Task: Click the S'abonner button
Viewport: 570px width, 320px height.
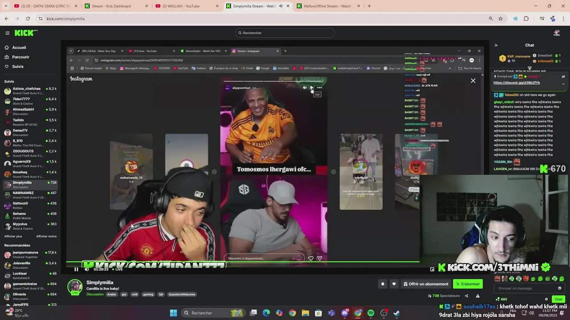Action: 468,284
